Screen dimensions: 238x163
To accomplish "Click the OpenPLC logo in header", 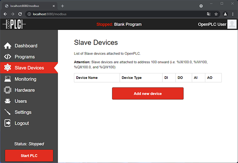I will pyautogui.click(x=15, y=24).
